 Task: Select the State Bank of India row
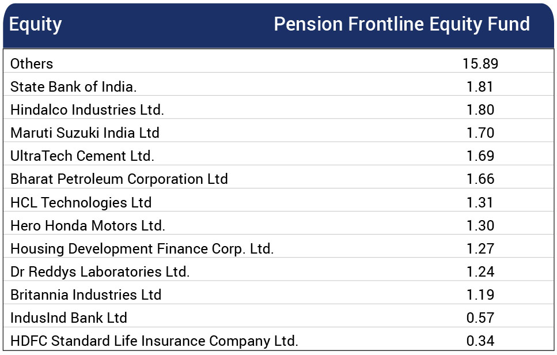279,86
